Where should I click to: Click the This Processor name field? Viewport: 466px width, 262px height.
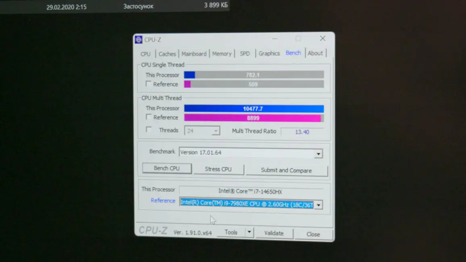click(251, 191)
